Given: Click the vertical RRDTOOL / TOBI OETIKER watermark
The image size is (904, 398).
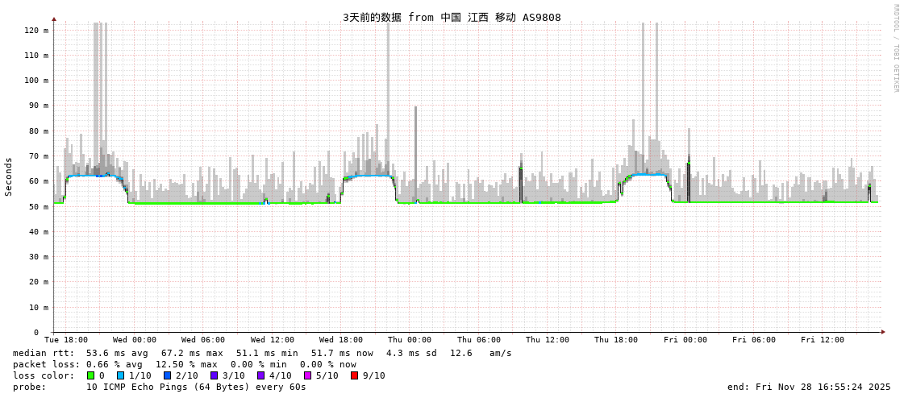Looking at the screenshot, I should [895, 48].
